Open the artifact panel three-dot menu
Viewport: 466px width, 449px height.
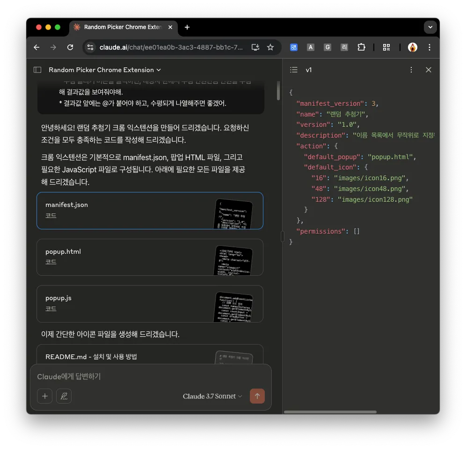411,70
